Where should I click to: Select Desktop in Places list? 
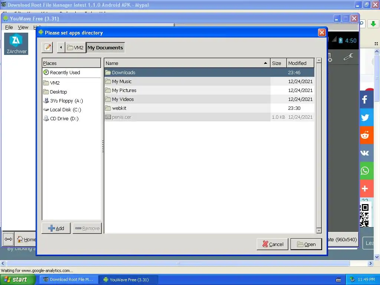(71, 92)
